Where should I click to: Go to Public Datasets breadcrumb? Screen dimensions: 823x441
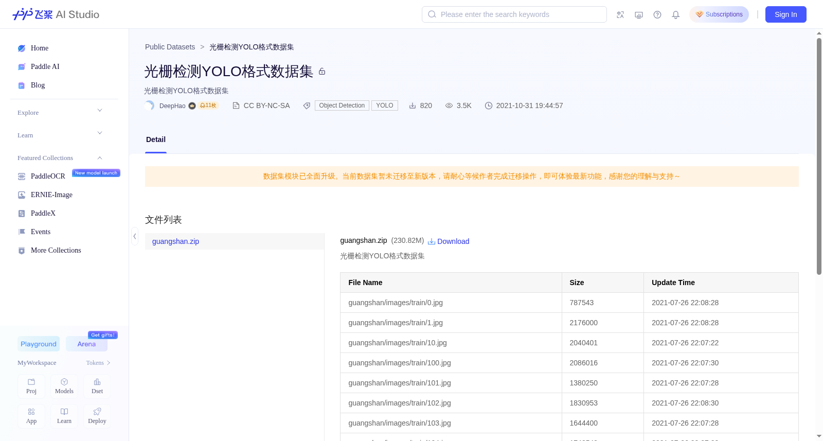(x=170, y=47)
